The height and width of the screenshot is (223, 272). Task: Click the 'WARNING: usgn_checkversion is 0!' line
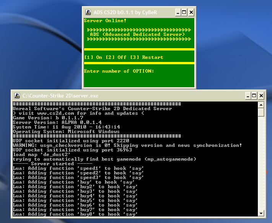coord(127,145)
